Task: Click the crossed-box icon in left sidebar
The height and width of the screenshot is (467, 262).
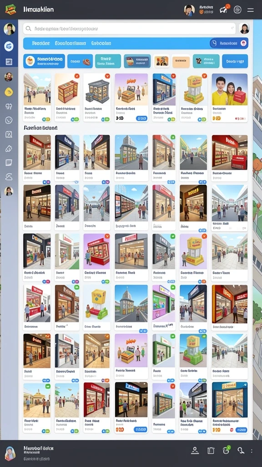Action: 9,135
